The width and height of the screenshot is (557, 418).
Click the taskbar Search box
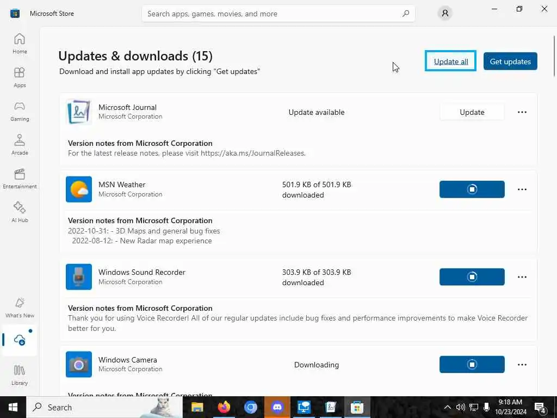click(104, 407)
